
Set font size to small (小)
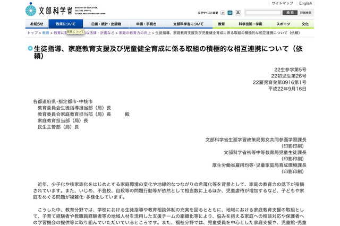pos(223,13)
